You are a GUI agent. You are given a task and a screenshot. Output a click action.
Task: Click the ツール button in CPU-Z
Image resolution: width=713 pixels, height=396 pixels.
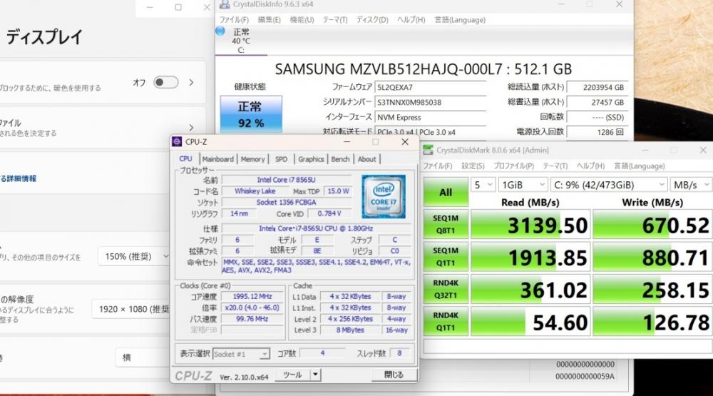[293, 375]
